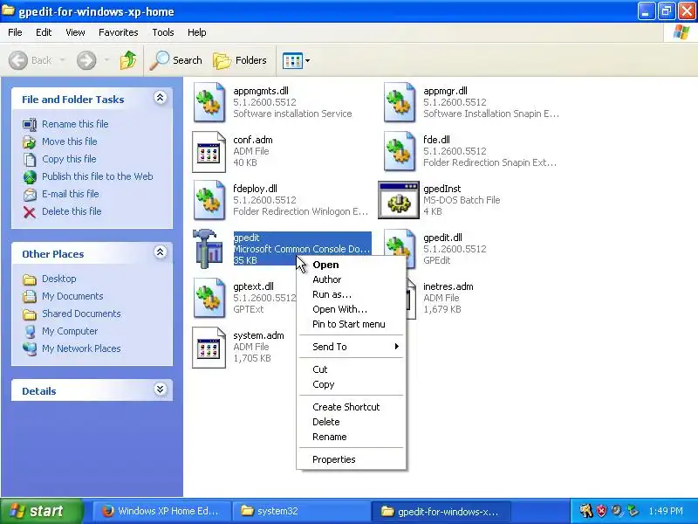
Task: Collapse the File and Folder Tasks panel
Action: point(161,98)
